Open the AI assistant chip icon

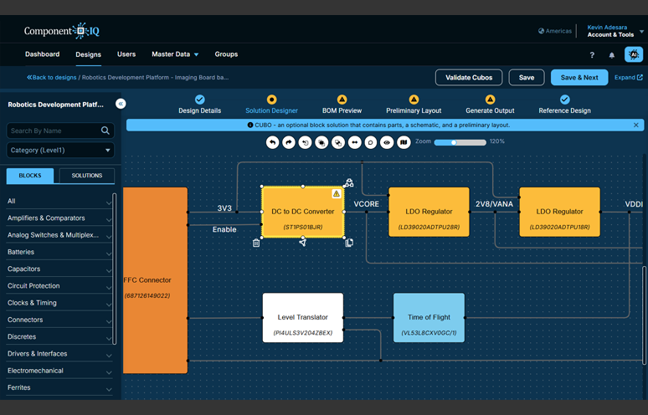[x=634, y=54]
